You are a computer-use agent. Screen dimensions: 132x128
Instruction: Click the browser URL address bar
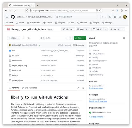[64, 11]
